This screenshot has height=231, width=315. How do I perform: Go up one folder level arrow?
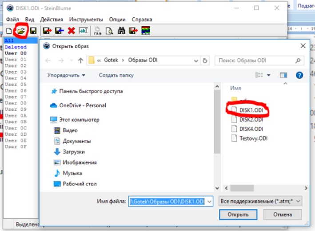tap(80, 61)
